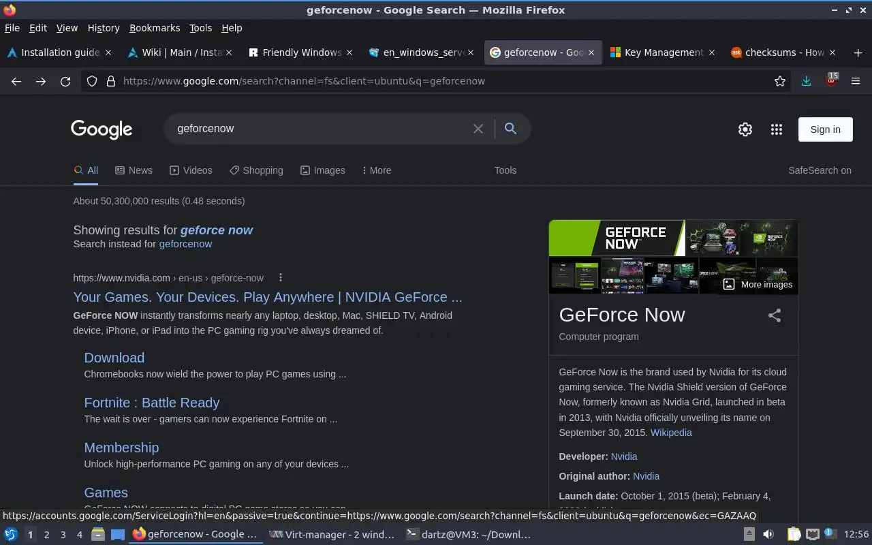Show News search results
This screenshot has width=872, height=545.
tap(134, 170)
